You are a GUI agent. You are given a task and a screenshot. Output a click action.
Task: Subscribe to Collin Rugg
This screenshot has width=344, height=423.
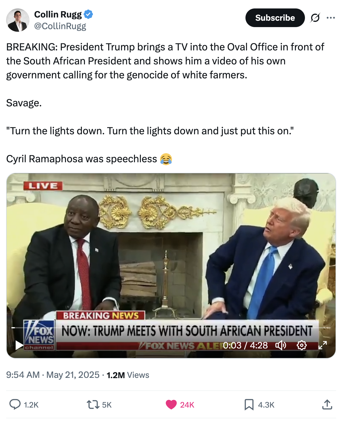pyautogui.click(x=275, y=18)
